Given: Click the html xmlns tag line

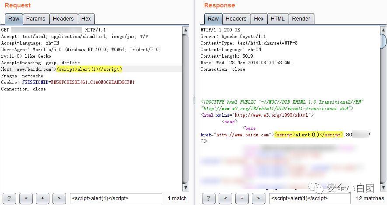Looking at the screenshot, I should [x=257, y=115].
